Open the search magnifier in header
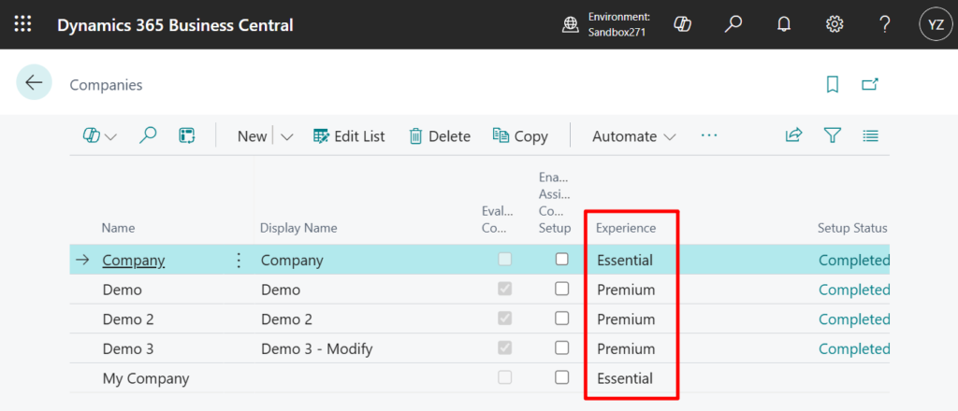The height and width of the screenshot is (411, 958). (x=733, y=25)
